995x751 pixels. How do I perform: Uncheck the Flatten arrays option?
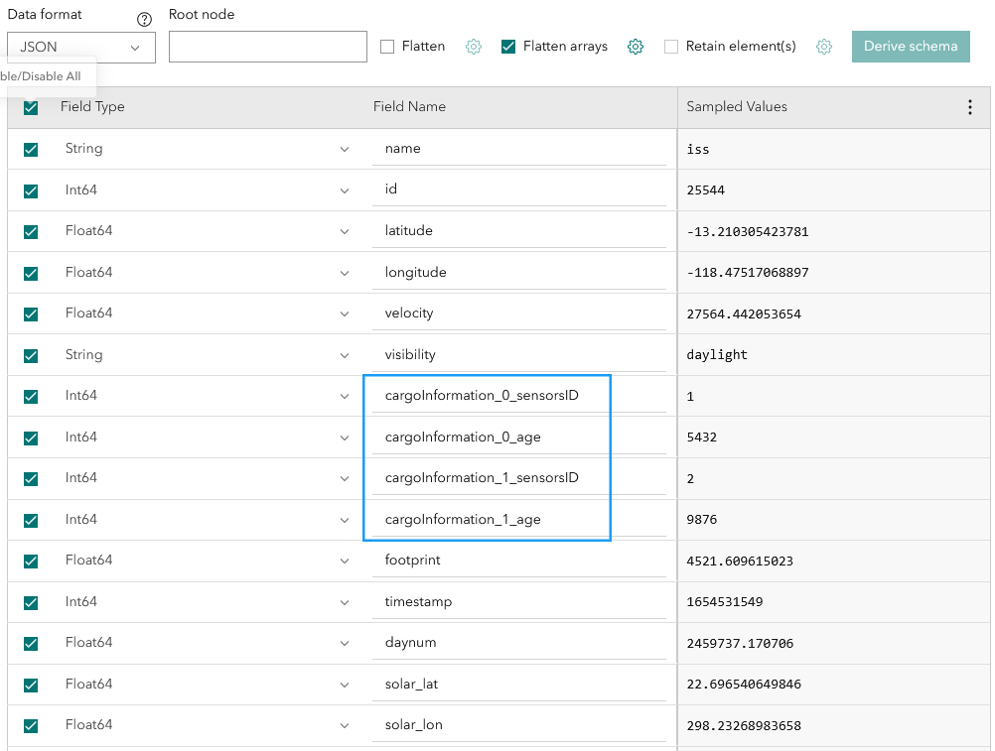point(507,46)
